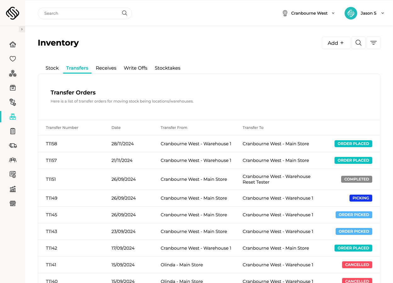Open the filter icon near Add button

point(373,42)
